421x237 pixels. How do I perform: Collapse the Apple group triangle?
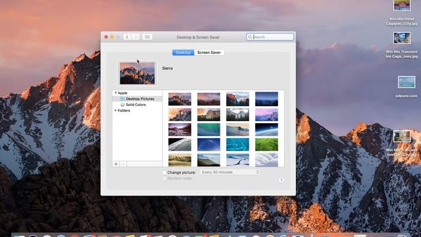(x=116, y=93)
